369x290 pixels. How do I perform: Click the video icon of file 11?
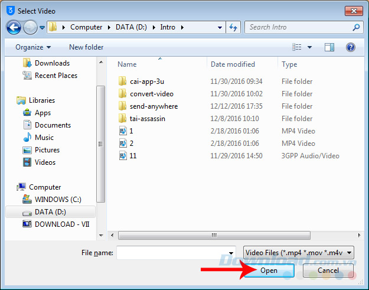point(123,155)
